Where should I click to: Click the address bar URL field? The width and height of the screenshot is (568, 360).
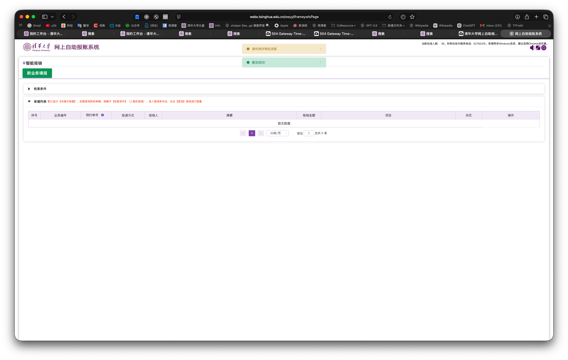pyautogui.click(x=284, y=17)
